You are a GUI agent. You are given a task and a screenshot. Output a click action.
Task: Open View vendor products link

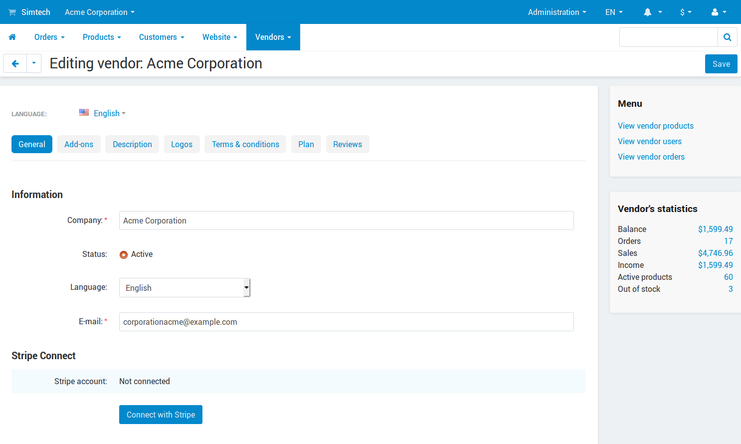tap(656, 126)
